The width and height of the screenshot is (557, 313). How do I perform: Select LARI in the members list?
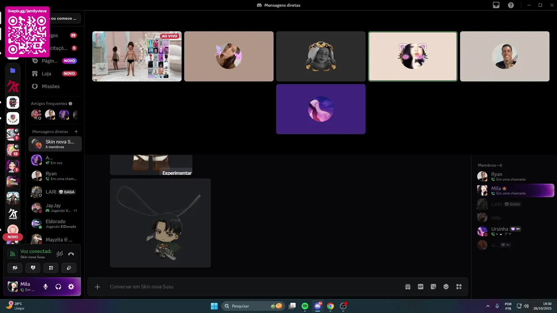pyautogui.click(x=515, y=204)
